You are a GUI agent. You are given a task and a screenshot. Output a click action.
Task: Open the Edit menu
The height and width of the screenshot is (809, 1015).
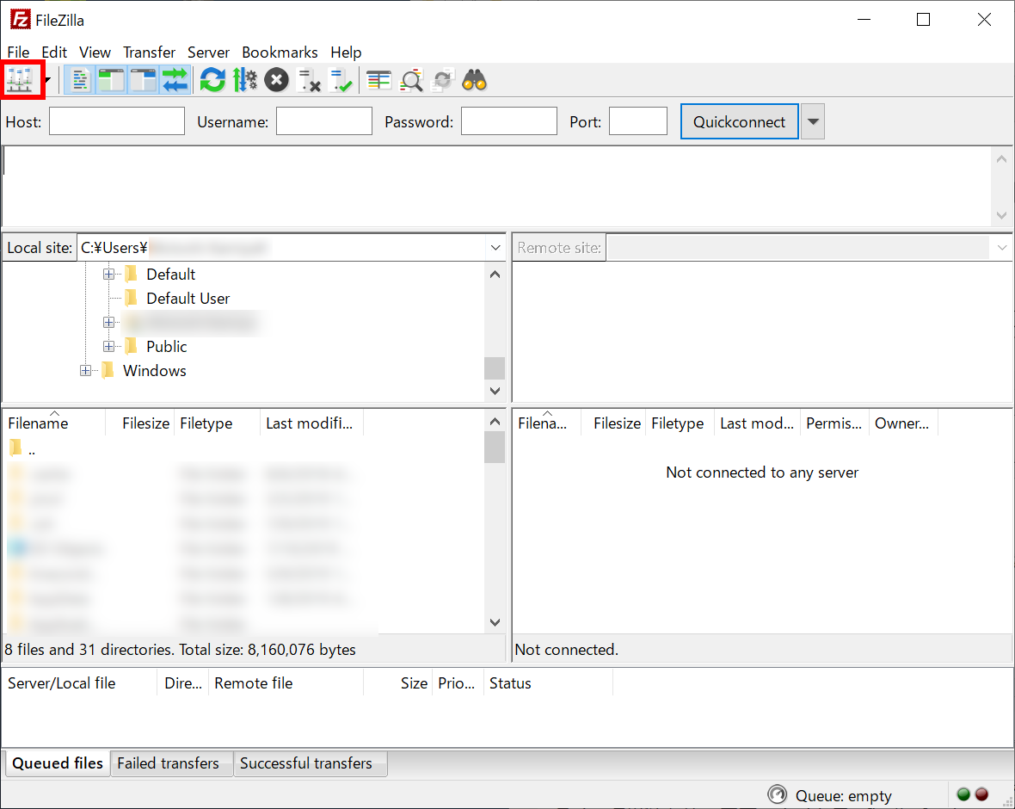pyautogui.click(x=54, y=52)
